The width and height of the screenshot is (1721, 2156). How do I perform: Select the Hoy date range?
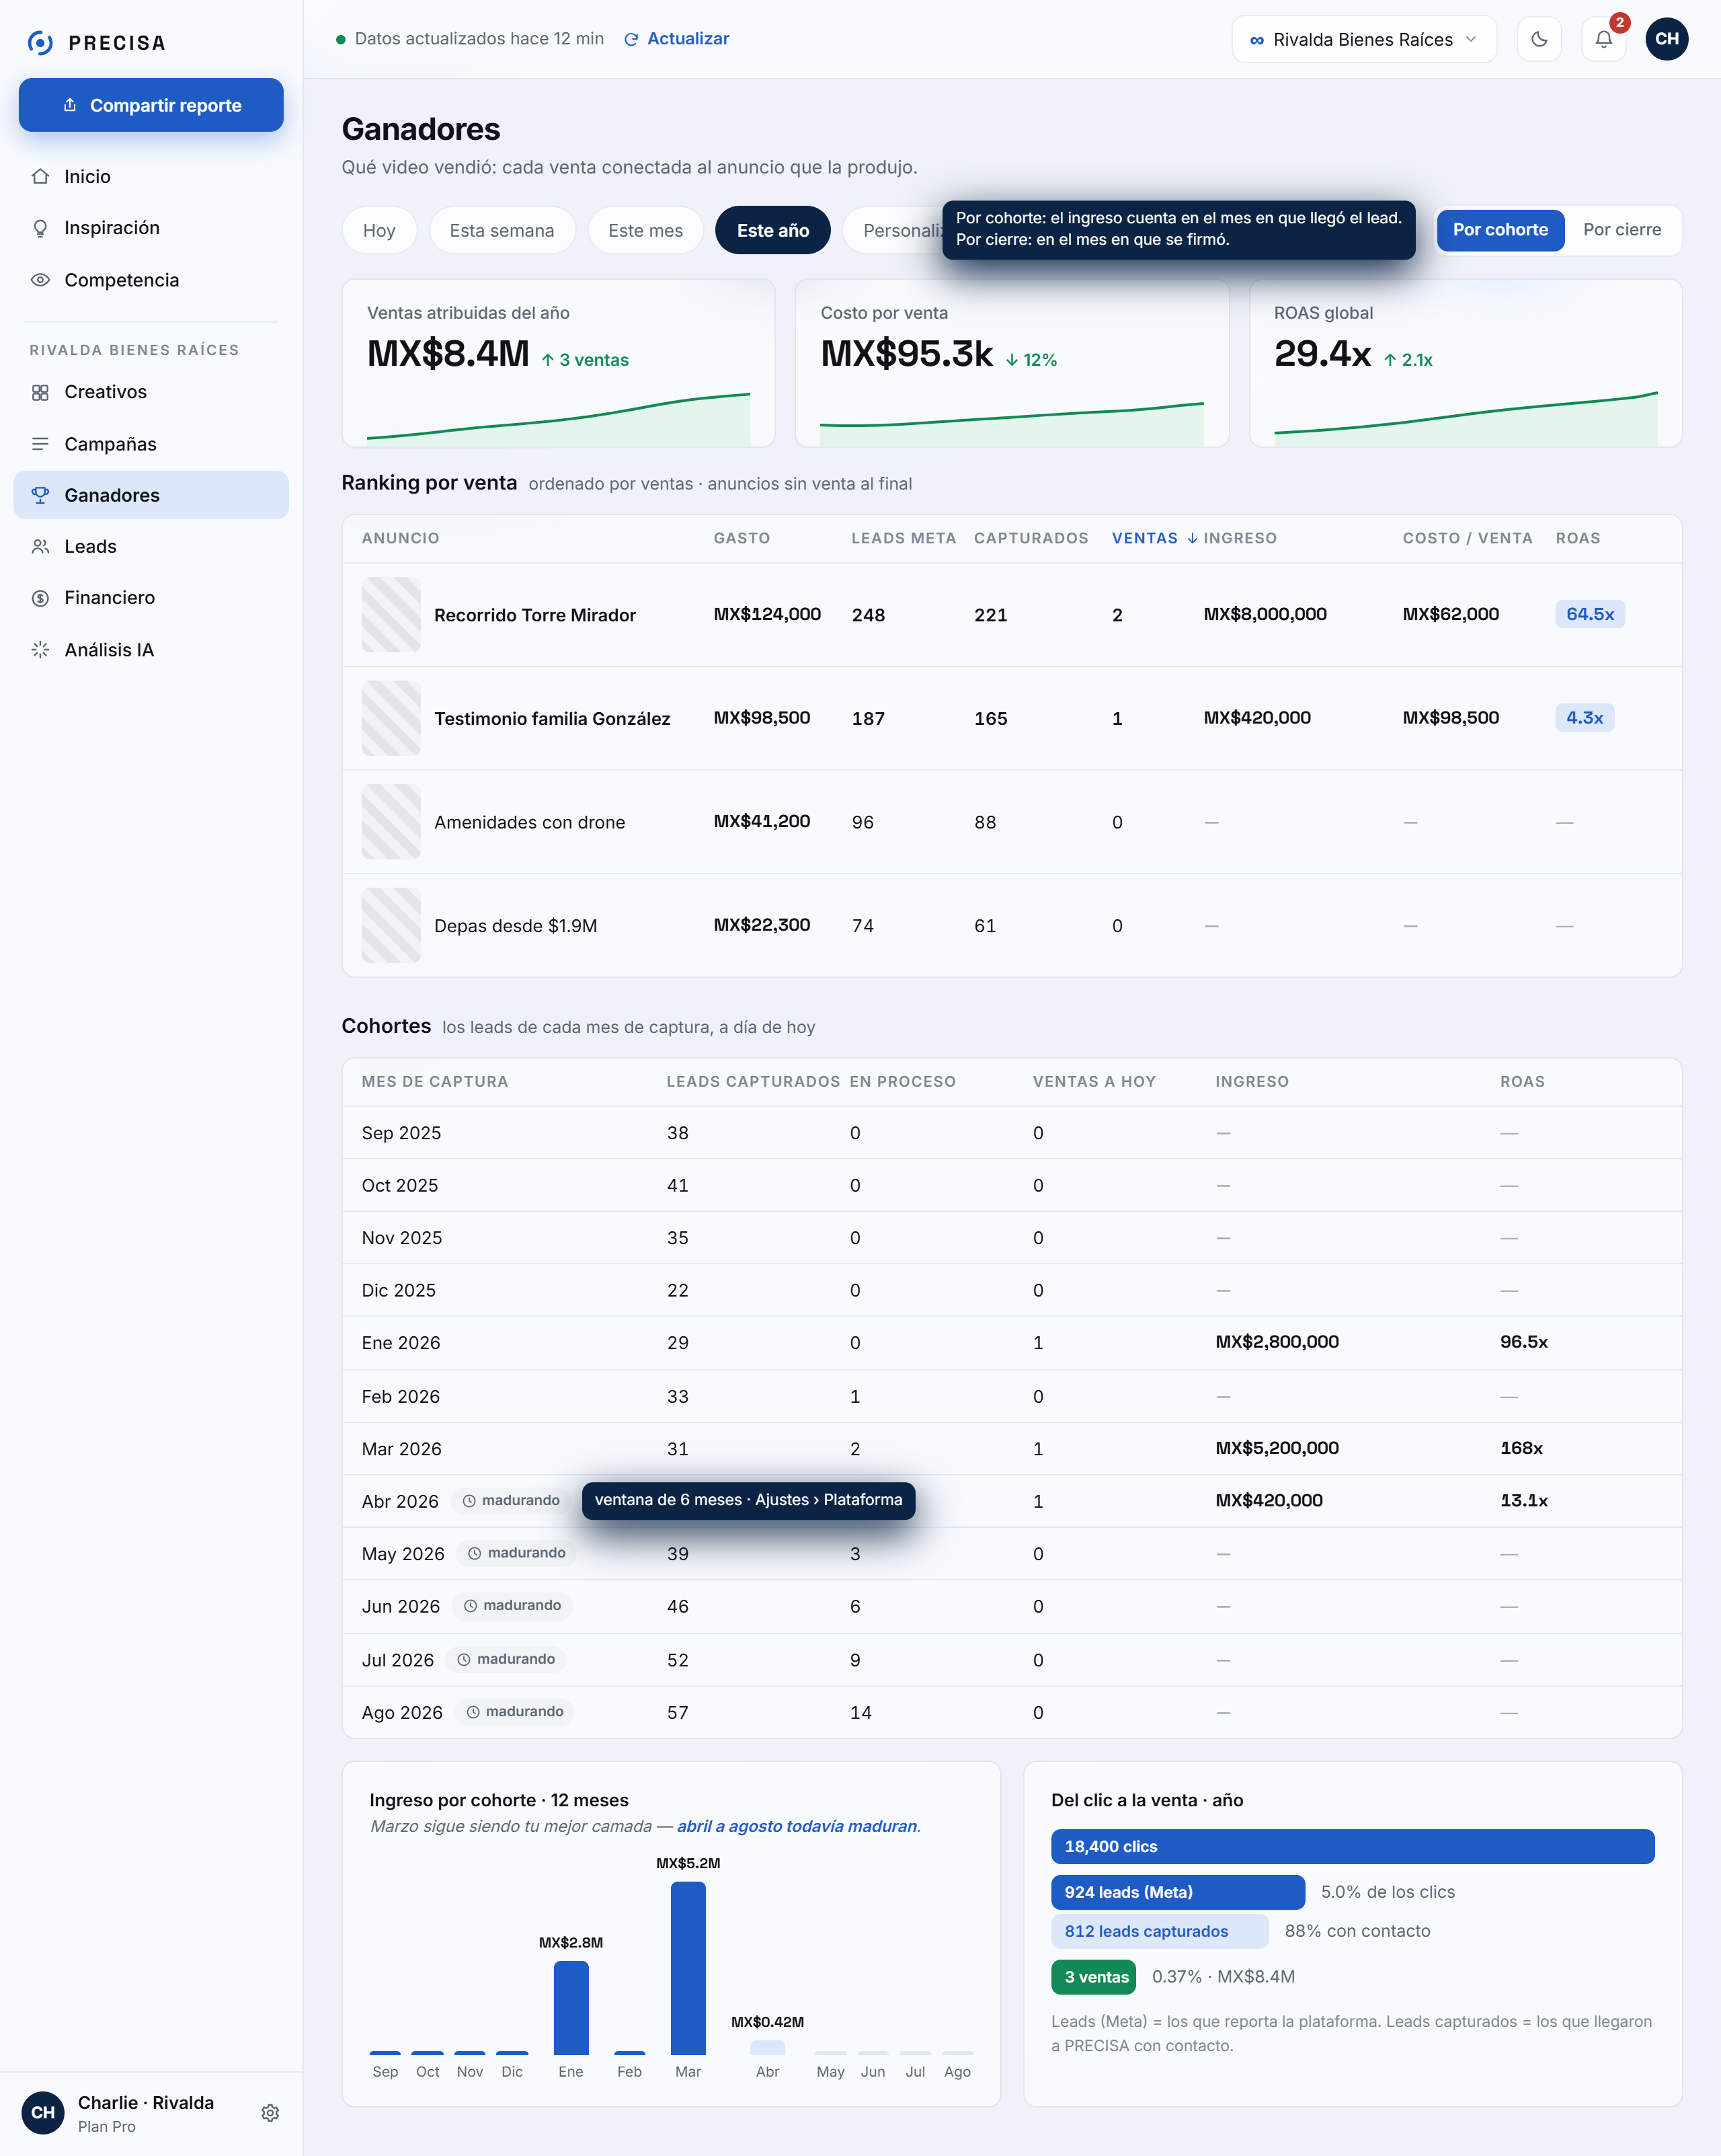[378, 230]
